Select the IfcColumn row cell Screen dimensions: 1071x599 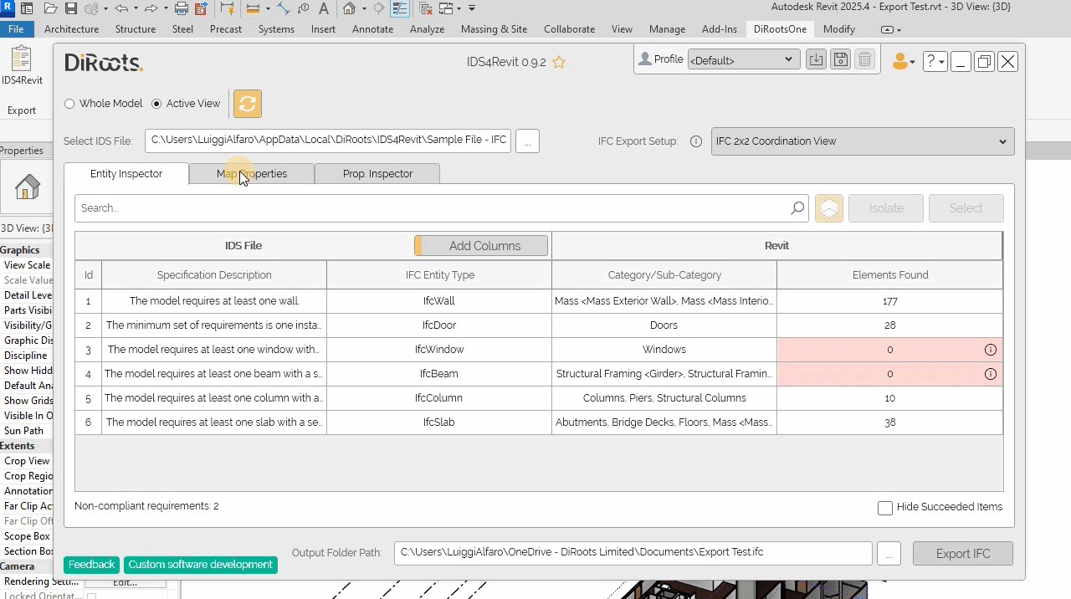coord(439,398)
